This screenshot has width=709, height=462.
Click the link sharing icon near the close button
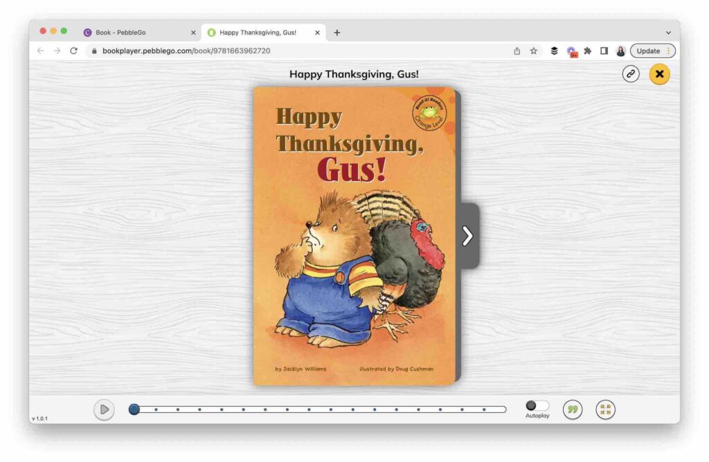[x=631, y=74]
